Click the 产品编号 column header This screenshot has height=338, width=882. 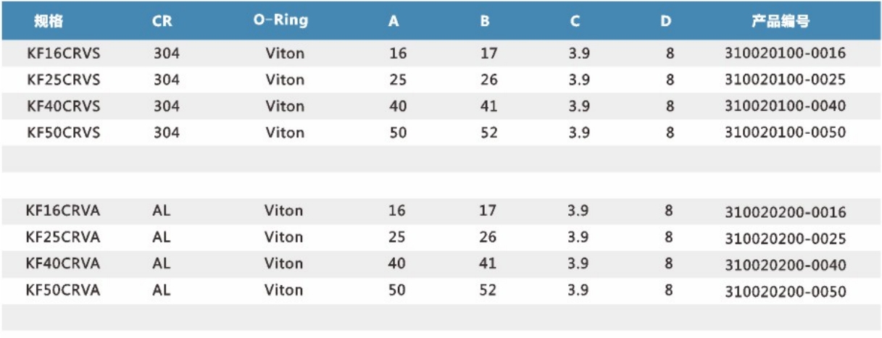coord(780,21)
